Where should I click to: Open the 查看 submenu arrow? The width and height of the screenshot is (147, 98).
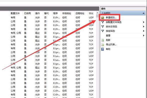pos(143,36)
